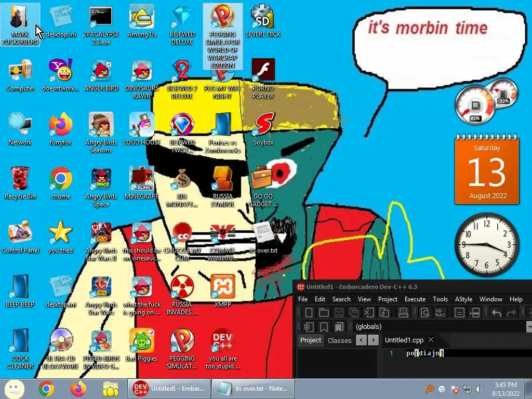
Task: Select the furryfox desktop icon
Action: (61, 130)
